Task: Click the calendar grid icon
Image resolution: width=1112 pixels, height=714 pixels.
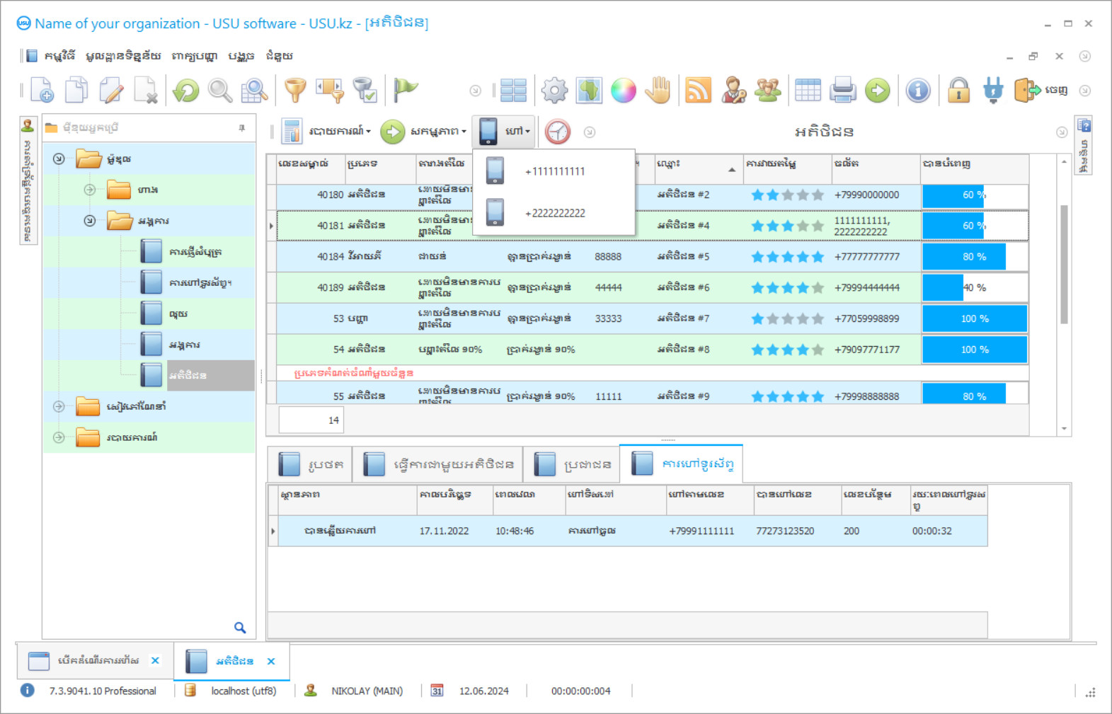Action: pos(808,91)
